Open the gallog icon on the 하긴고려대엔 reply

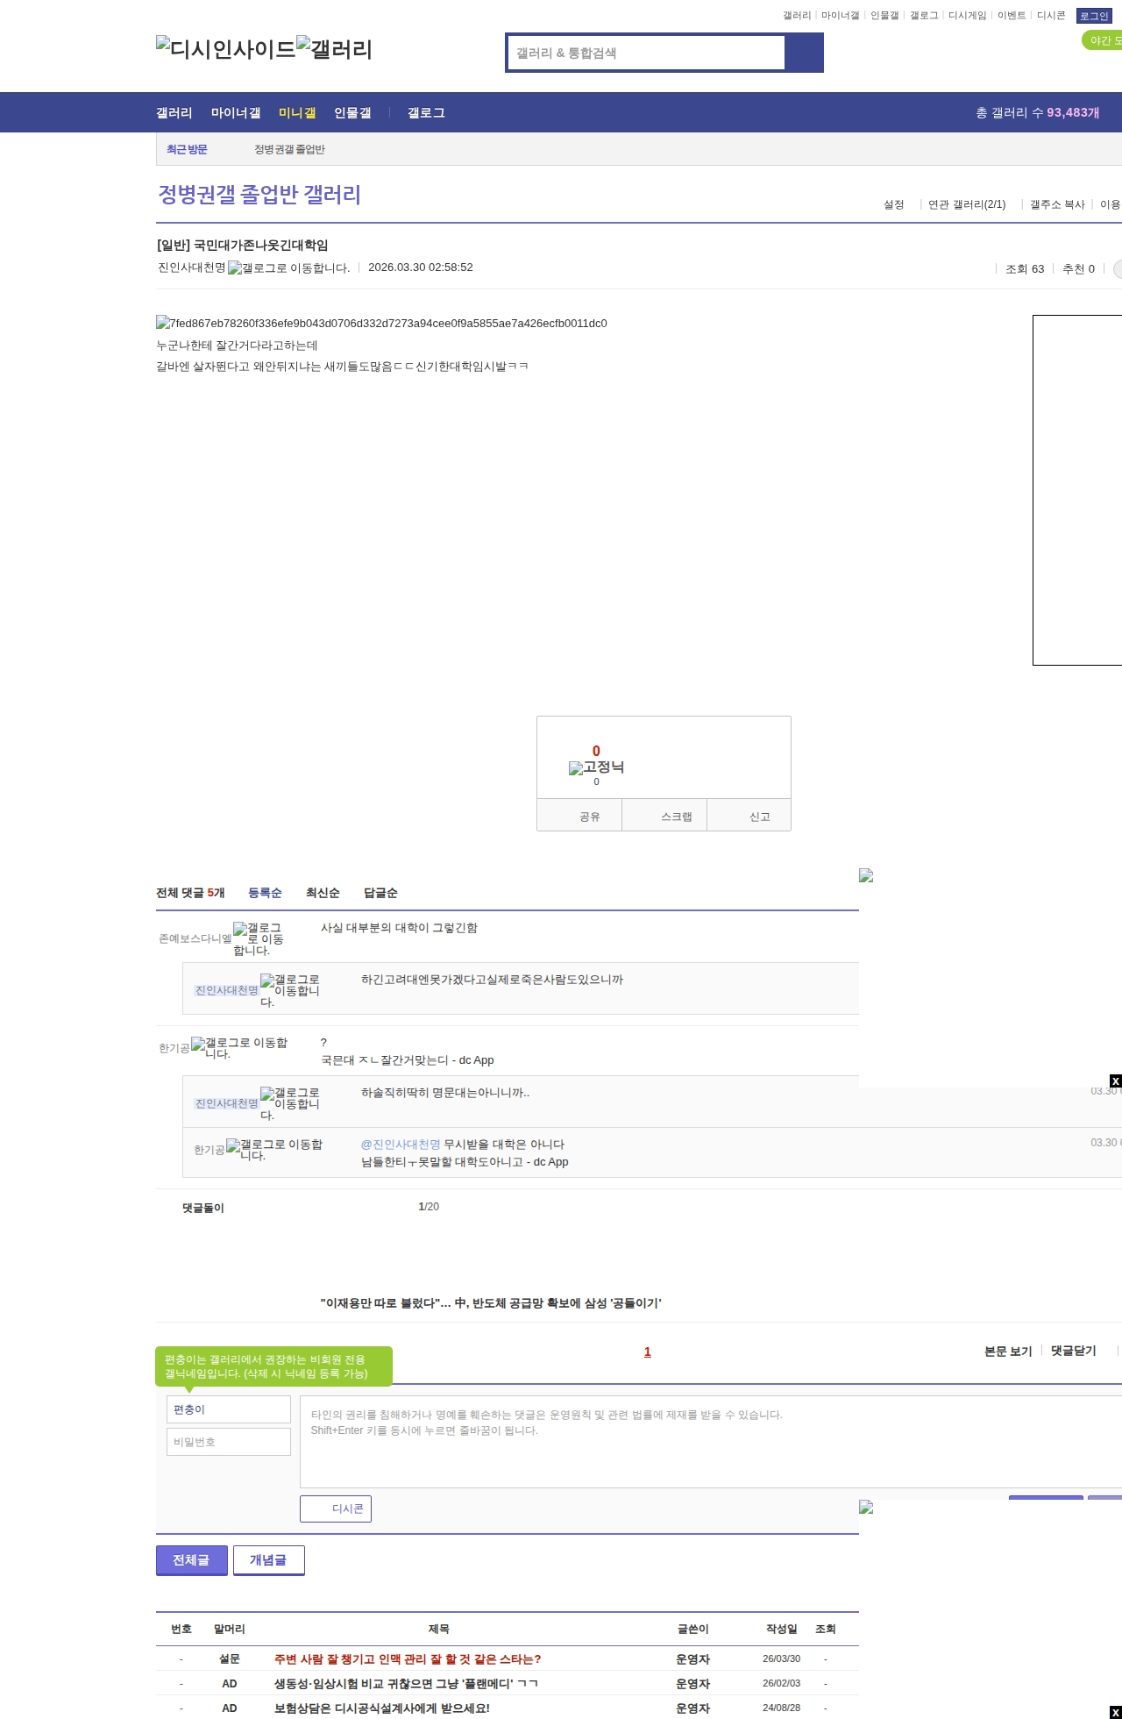(290, 990)
